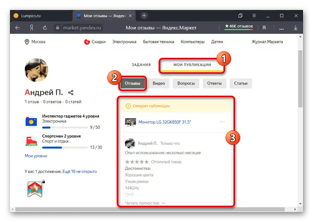The width and height of the screenshot is (313, 222).
Task: Open the Компьютеры category
Action: click(192, 42)
